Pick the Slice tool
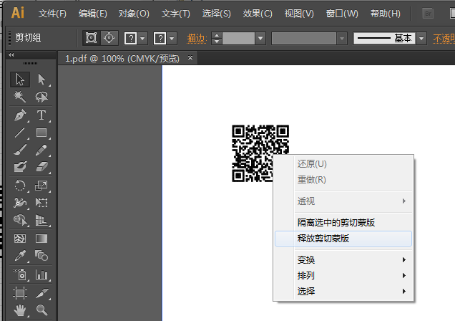 coord(41,293)
